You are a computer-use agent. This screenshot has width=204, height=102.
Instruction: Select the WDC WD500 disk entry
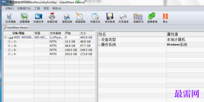click(24, 37)
